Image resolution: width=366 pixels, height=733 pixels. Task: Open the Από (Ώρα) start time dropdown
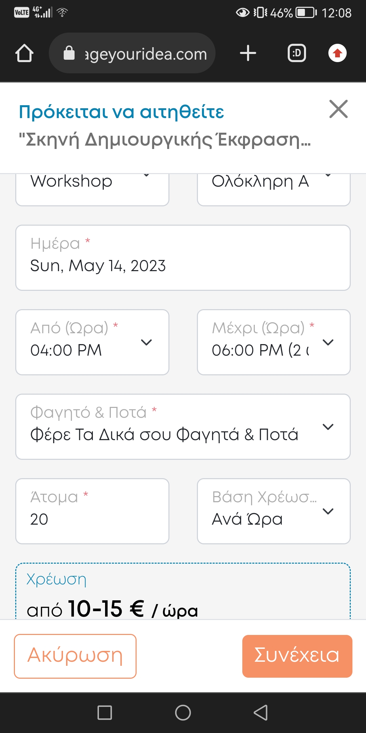tap(92, 342)
